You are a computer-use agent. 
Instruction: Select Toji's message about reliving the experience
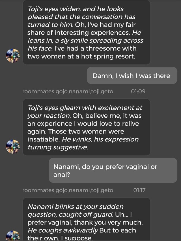click(x=85, y=127)
